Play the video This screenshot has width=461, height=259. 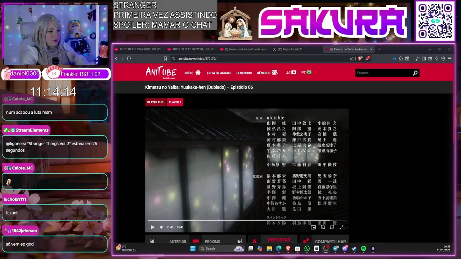click(152, 227)
